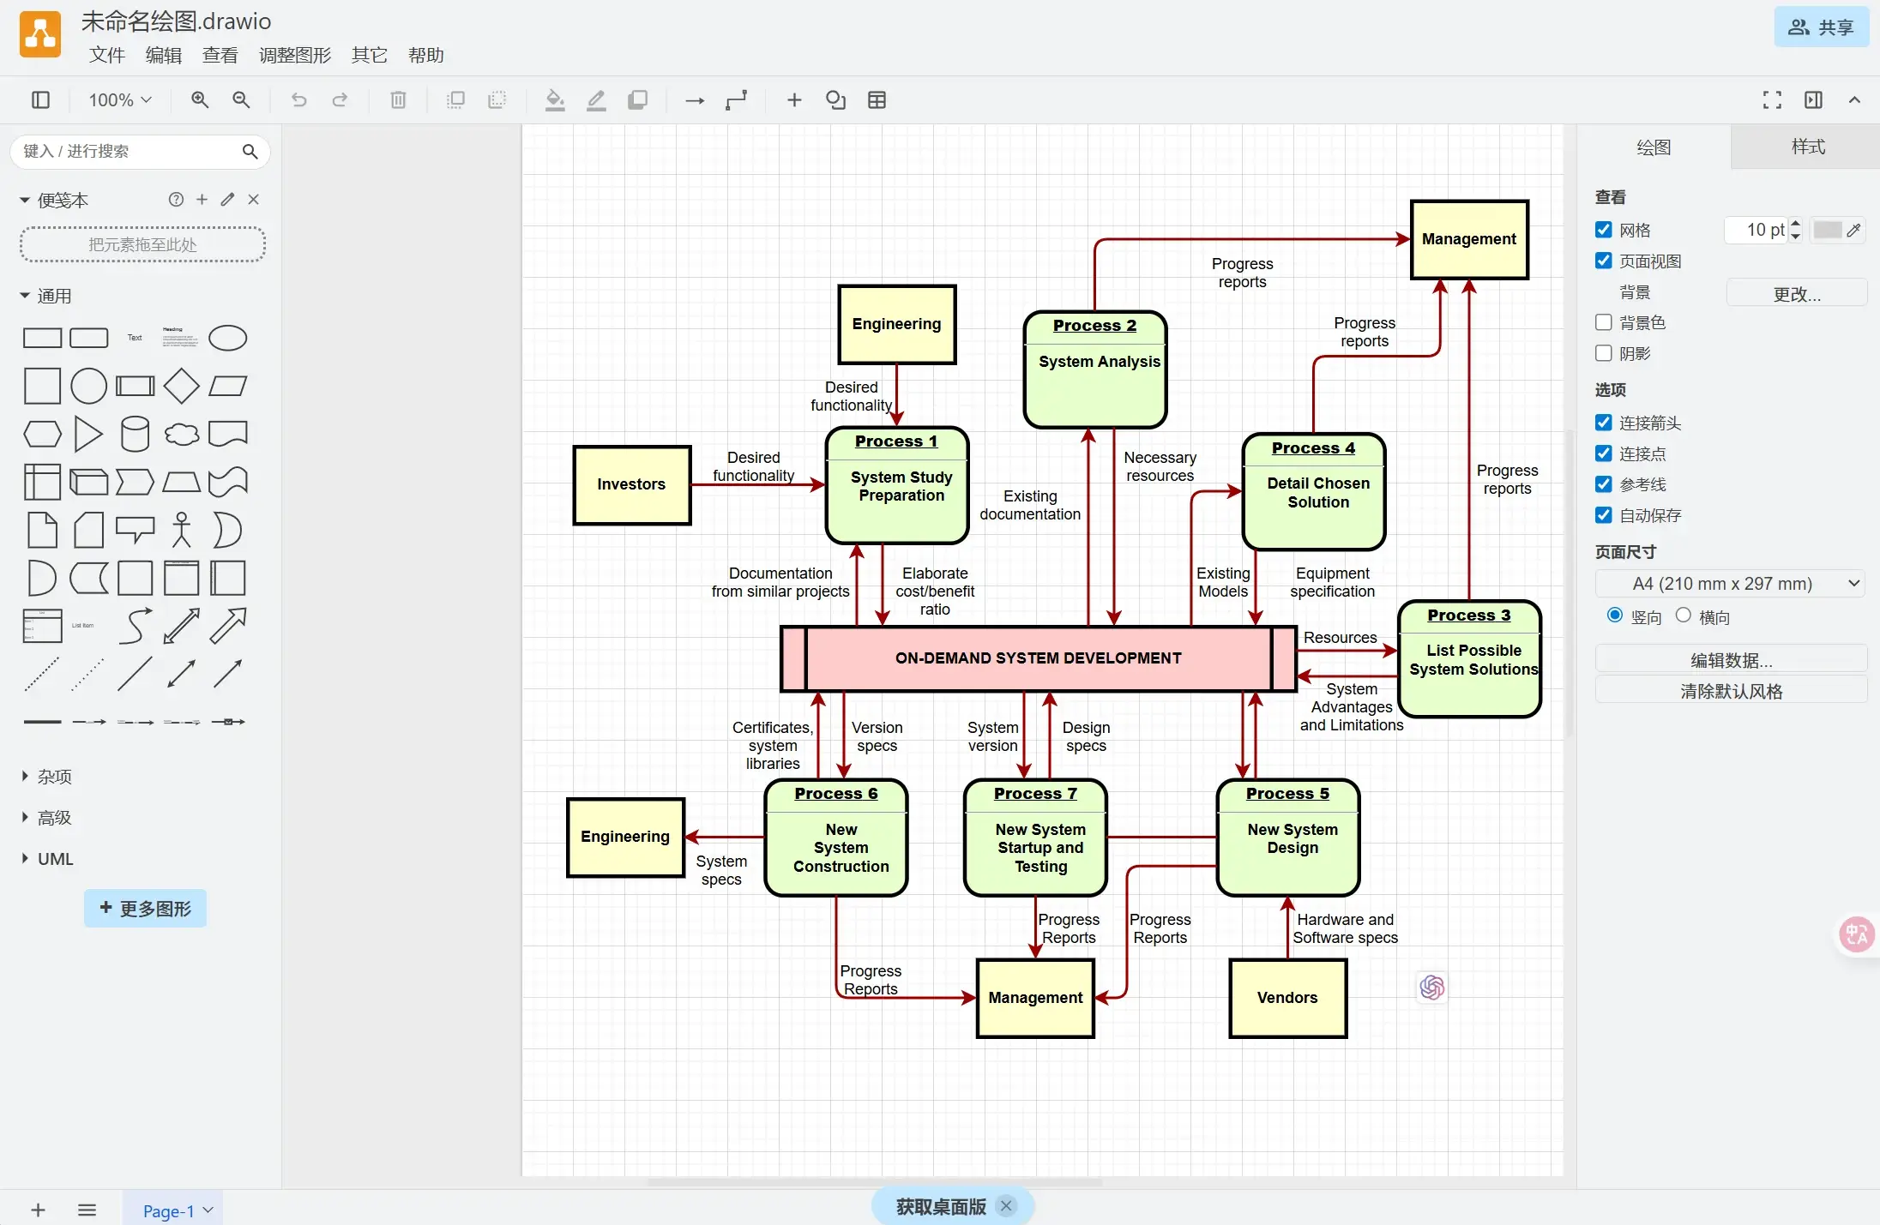Click the 更改... background change button
The height and width of the screenshot is (1225, 1880).
(1797, 293)
